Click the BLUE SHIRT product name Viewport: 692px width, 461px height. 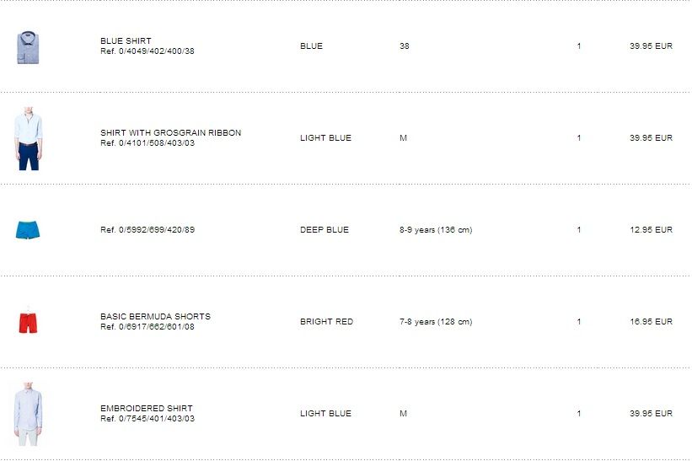[126, 40]
